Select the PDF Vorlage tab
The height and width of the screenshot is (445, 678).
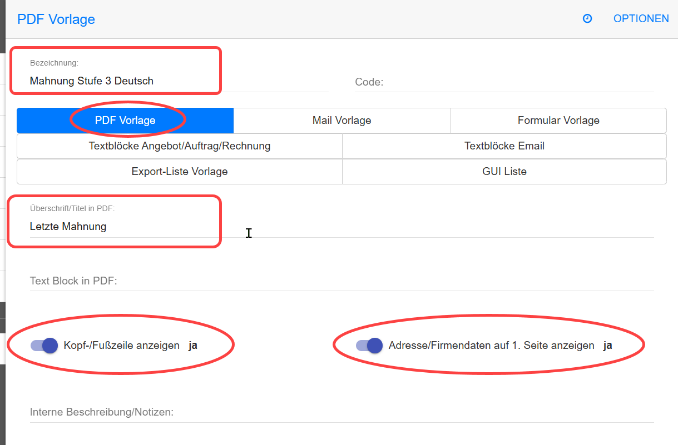125,121
